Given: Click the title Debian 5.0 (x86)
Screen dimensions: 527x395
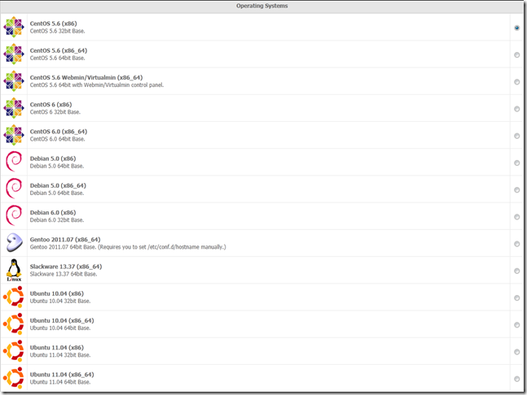Looking at the screenshot, I should [53, 158].
